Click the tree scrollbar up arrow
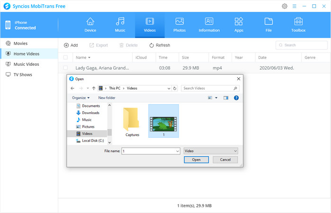The image size is (331, 213). (x=109, y=105)
